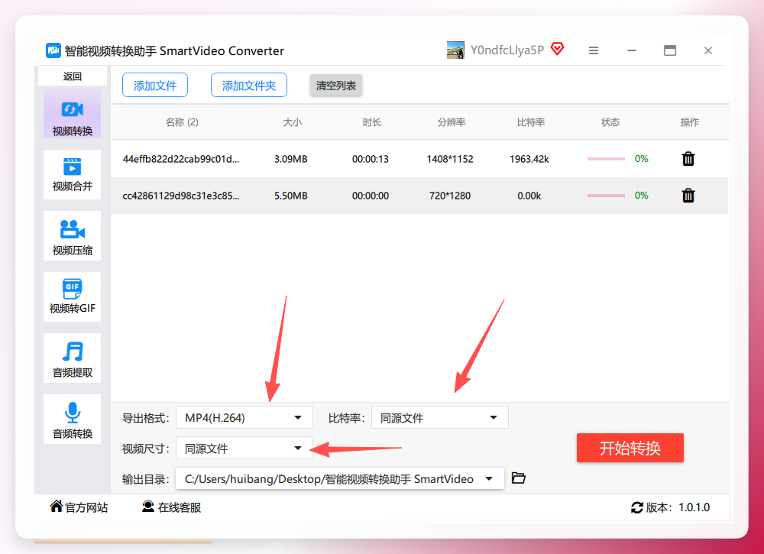Click the 操作 column header

(689, 121)
